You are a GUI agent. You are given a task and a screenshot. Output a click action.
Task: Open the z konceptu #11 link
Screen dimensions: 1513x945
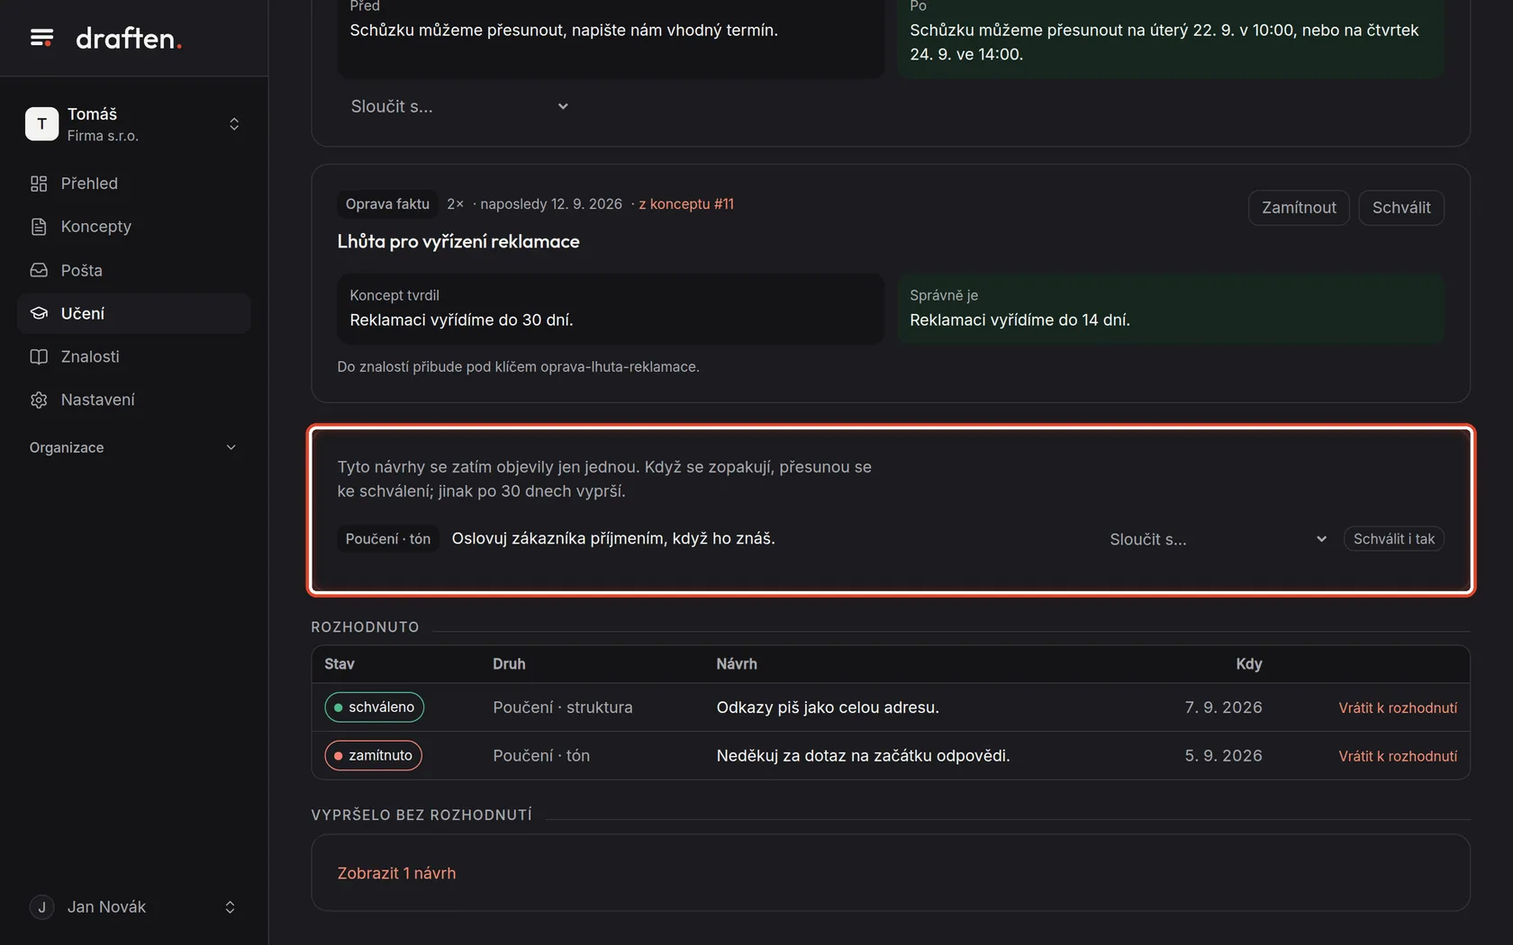pos(686,204)
